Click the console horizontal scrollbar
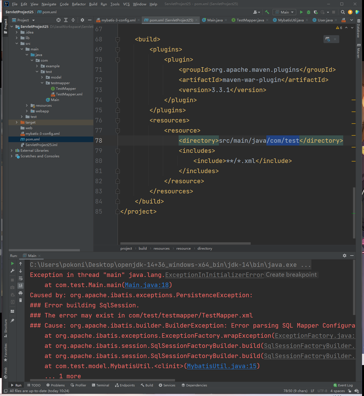Viewport: 364px width, 396px height. point(102,380)
